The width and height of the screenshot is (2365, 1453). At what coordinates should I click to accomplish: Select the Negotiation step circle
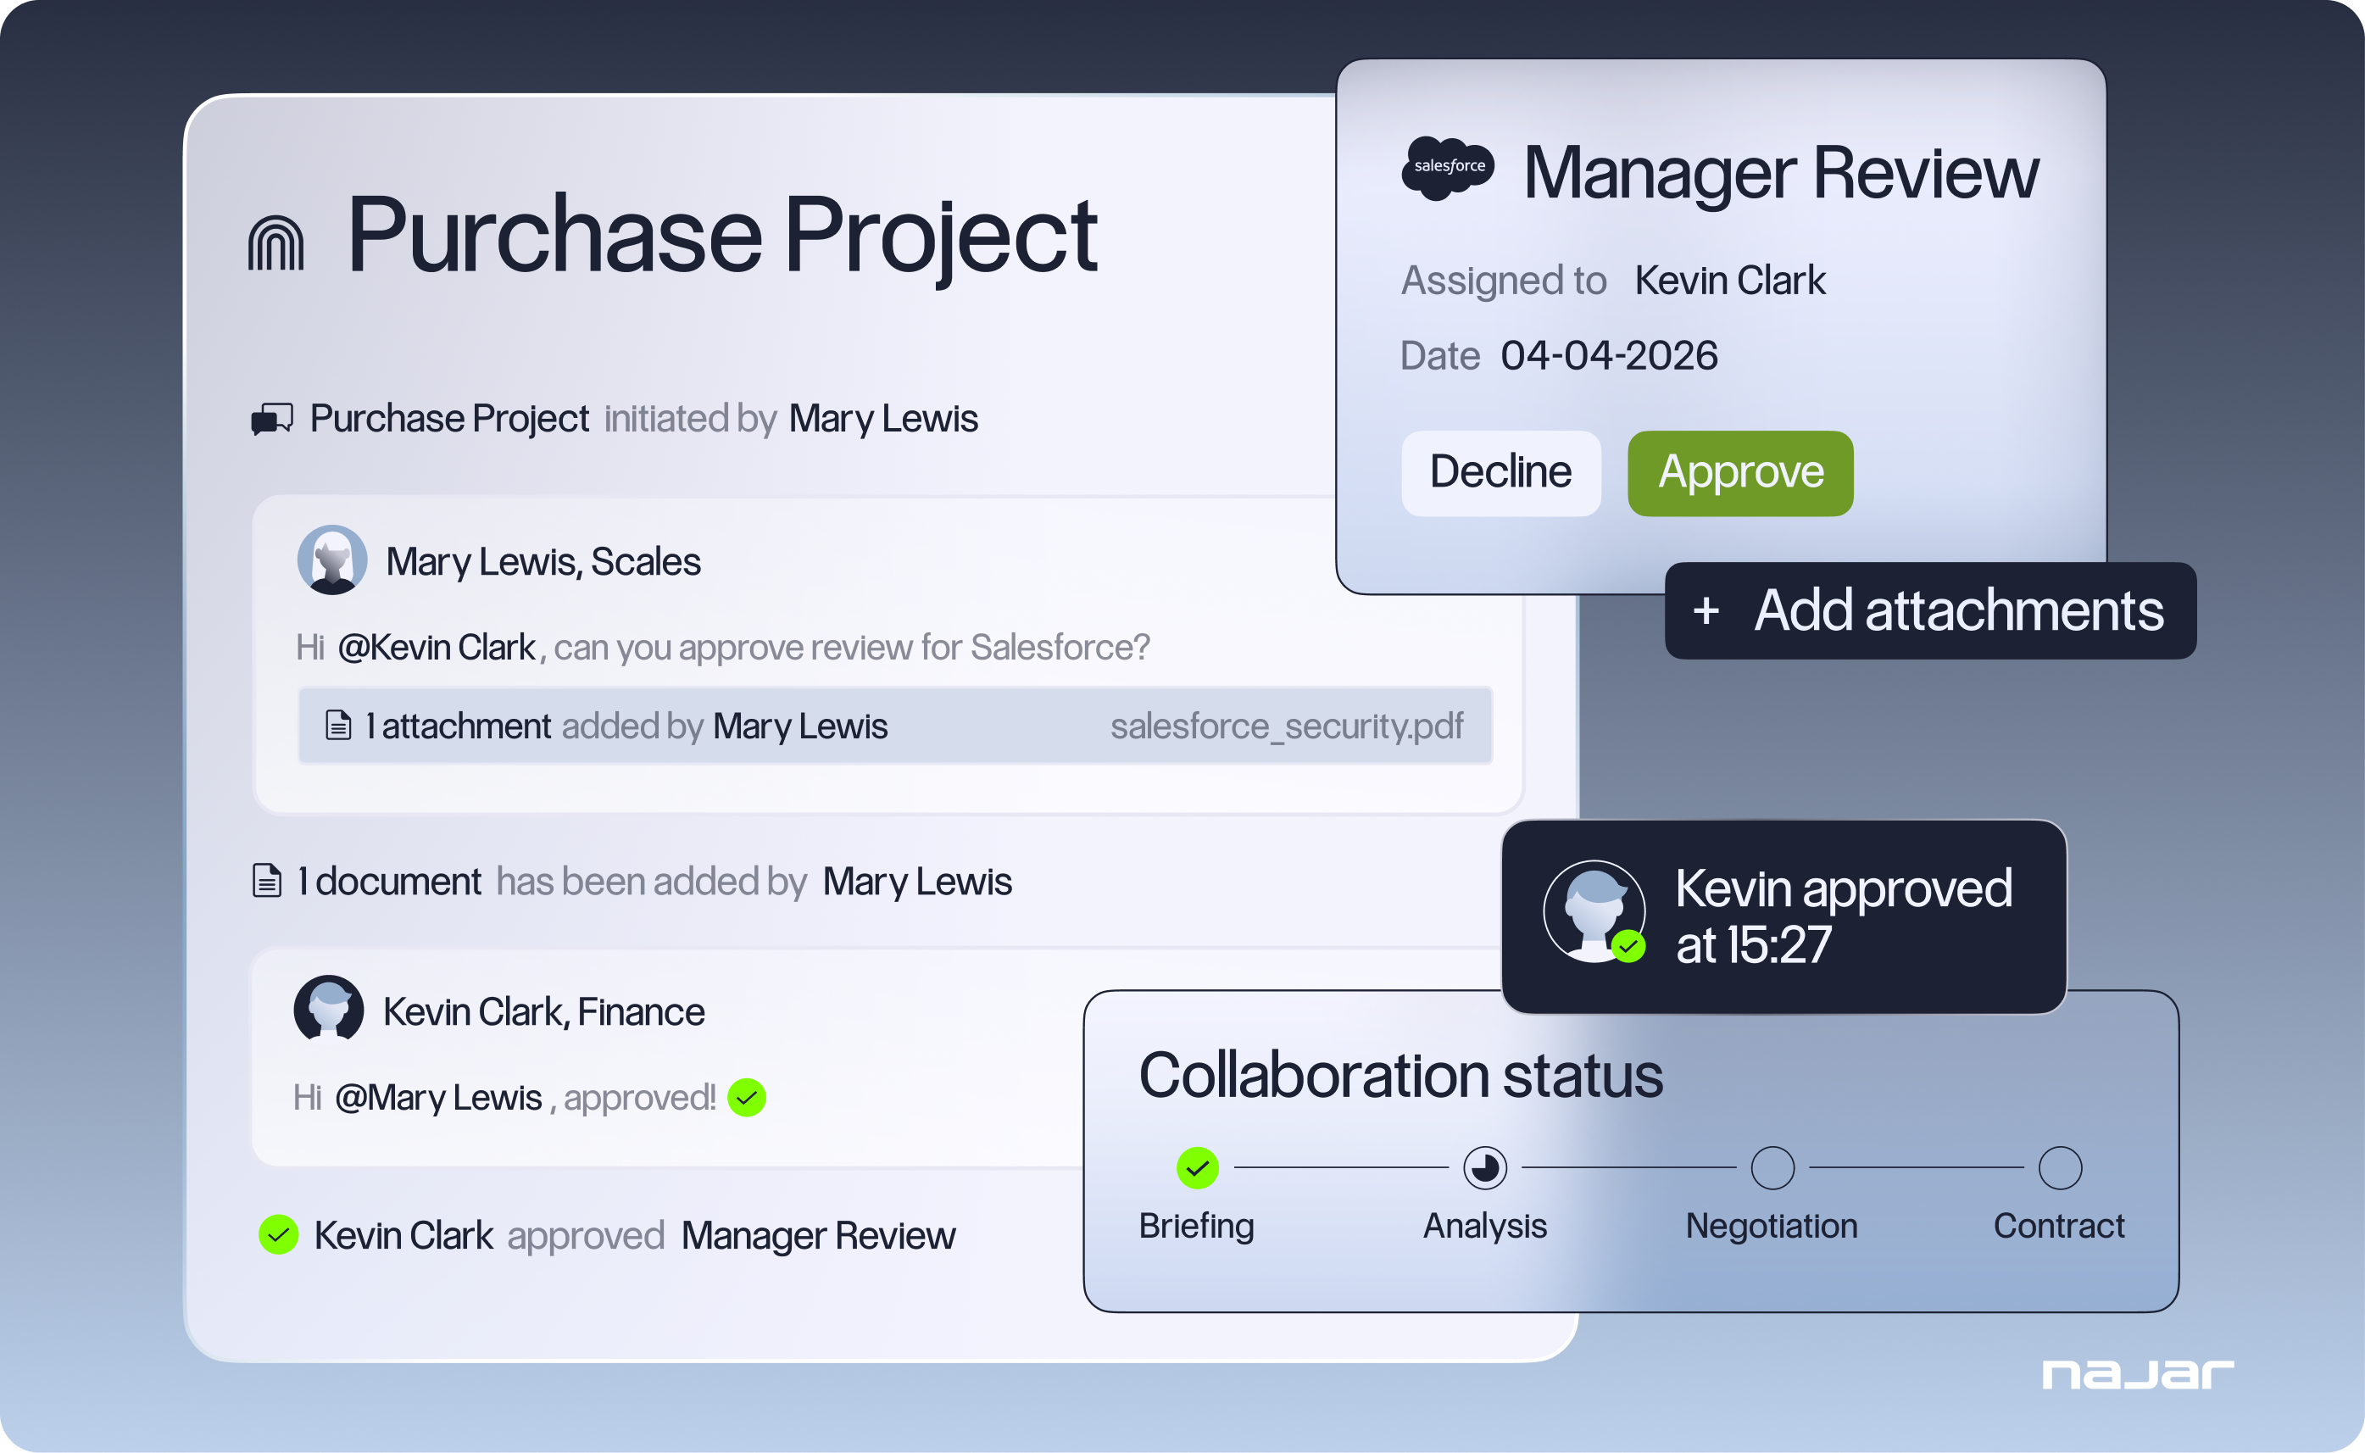[1772, 1167]
